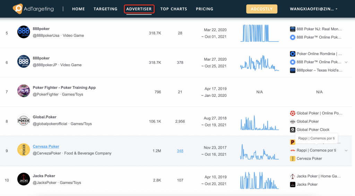The width and height of the screenshot is (355, 196).
Task: Click the Global.Poker promoted page entry
Action: (x=308, y=121)
